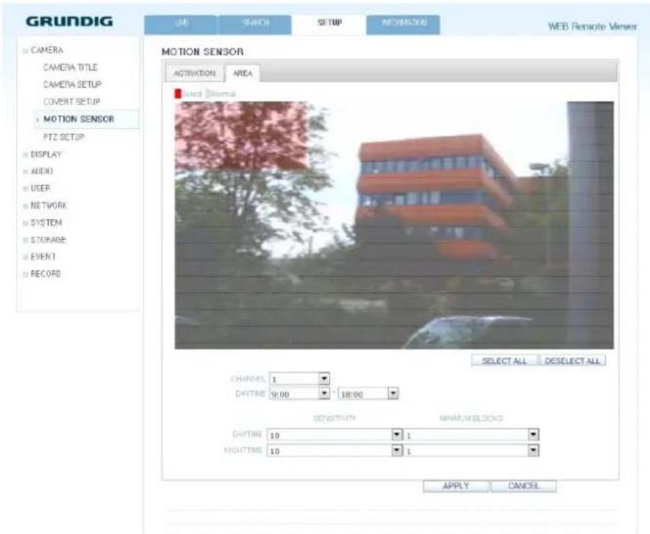
Task: Expand the DISPLAY section
Action: click(26, 154)
